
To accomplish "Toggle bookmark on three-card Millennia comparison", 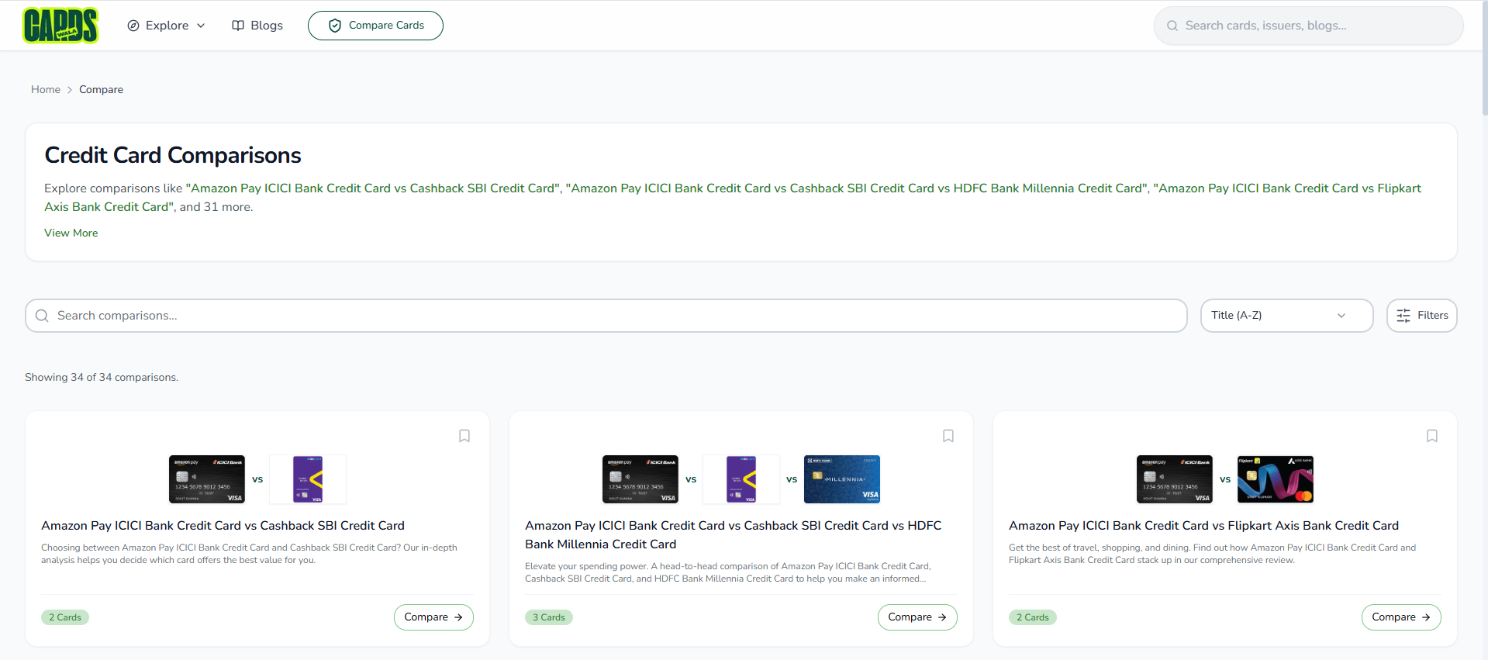I will pos(948,436).
